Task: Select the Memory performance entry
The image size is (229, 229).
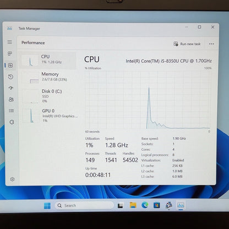Action: pyautogui.click(x=48, y=78)
